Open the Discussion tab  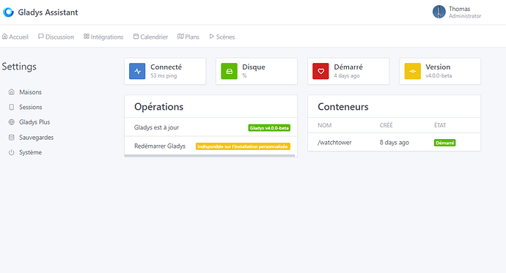56,37
